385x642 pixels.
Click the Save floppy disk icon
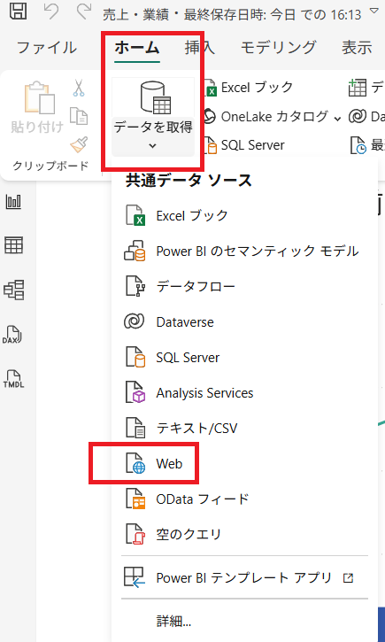click(x=18, y=11)
